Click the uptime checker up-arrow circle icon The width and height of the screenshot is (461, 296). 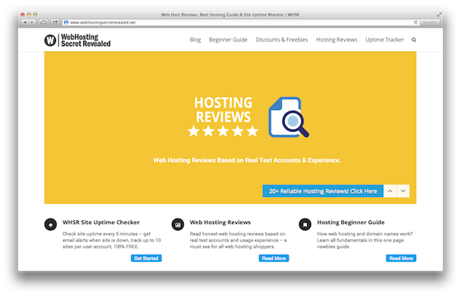pos(51,225)
